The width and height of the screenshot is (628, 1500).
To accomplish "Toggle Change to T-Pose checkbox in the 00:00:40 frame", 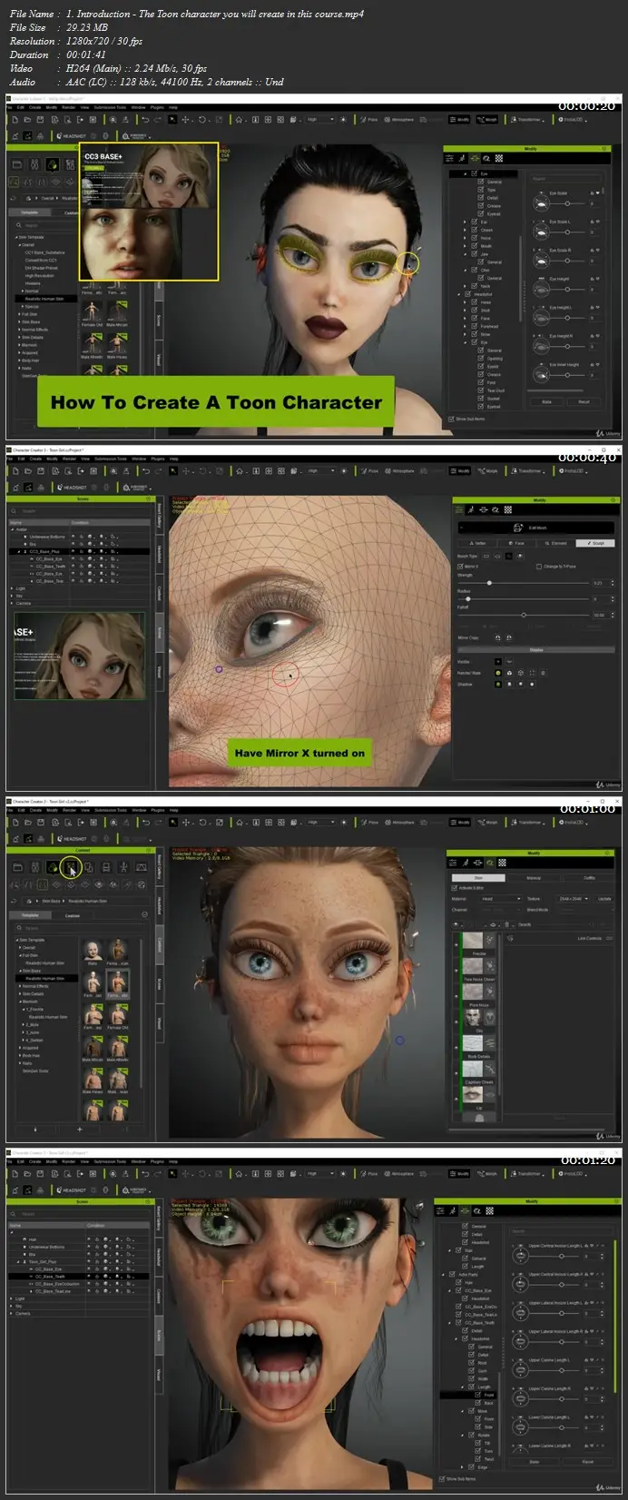I will click(539, 567).
